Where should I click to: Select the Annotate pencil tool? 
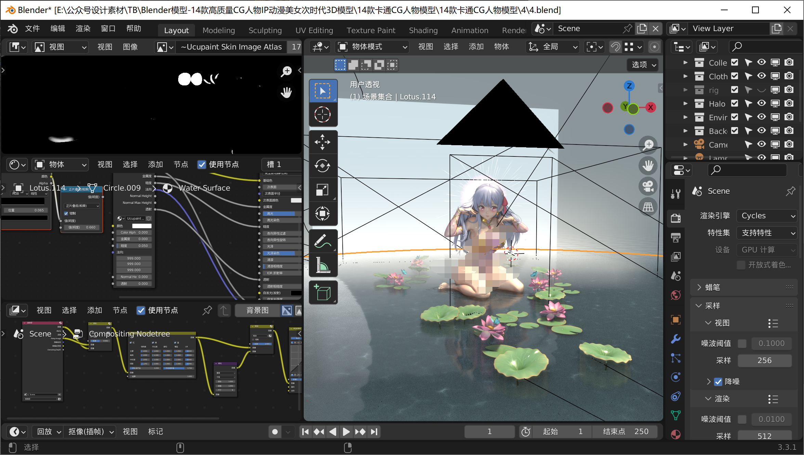pos(323,241)
